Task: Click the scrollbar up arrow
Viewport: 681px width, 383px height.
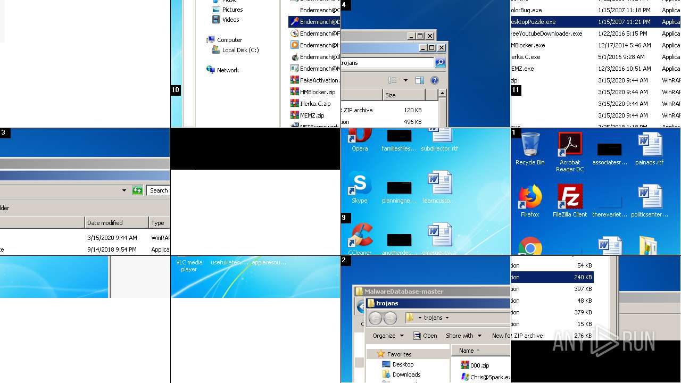Action: (442, 94)
